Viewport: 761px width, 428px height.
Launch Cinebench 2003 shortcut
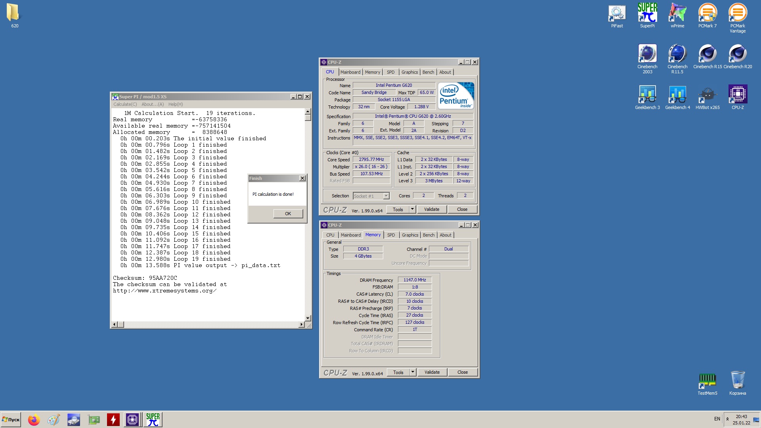[x=647, y=58]
